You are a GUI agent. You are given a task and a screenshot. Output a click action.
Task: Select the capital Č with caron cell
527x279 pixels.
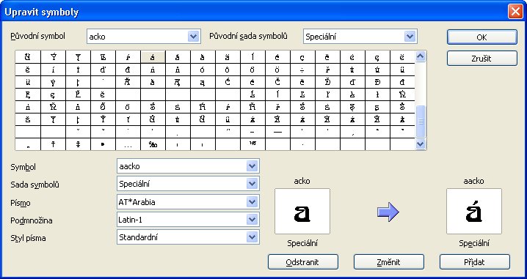[277, 82]
